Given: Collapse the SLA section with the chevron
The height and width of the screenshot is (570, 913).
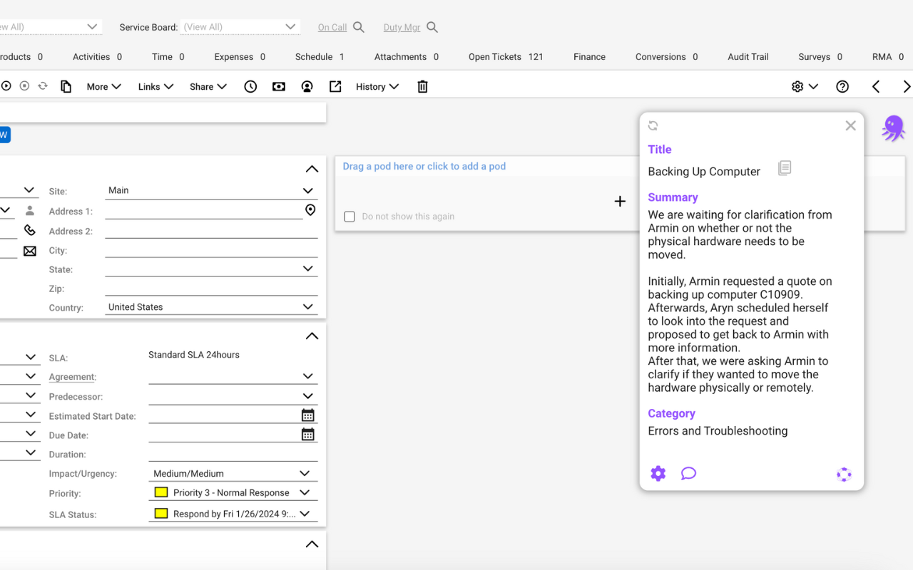Looking at the screenshot, I should tap(312, 336).
